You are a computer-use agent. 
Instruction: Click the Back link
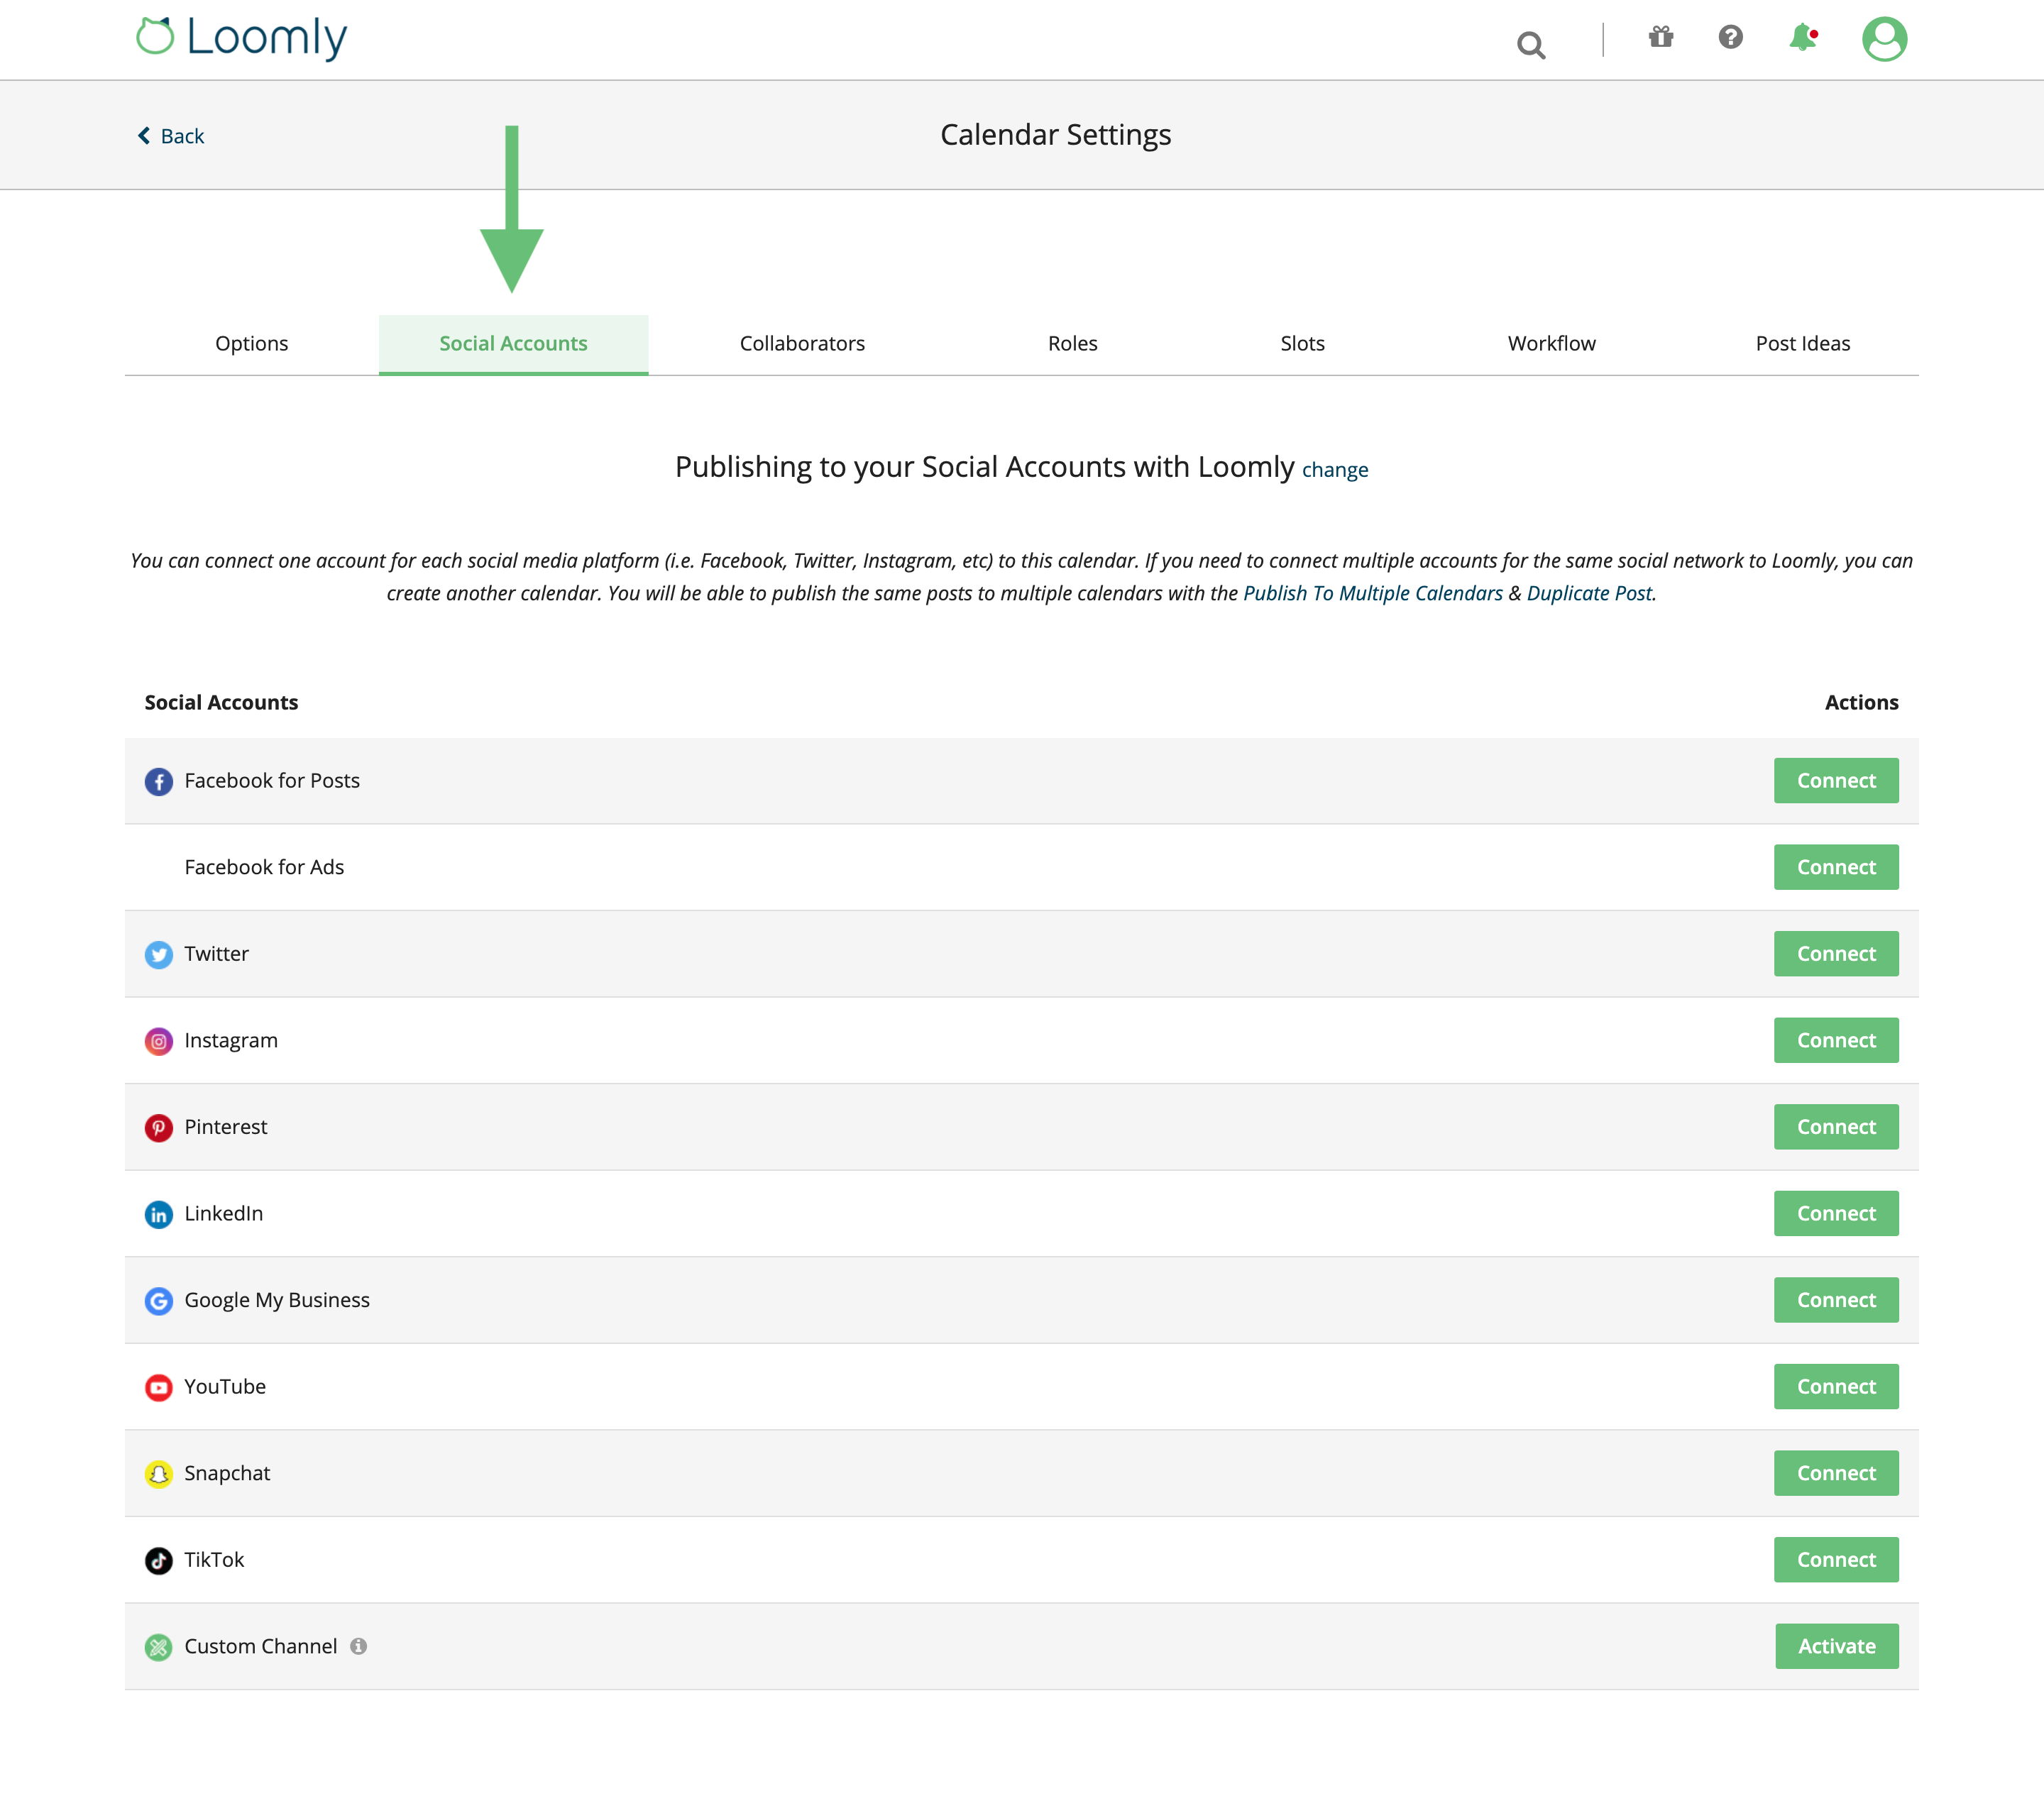(x=170, y=135)
